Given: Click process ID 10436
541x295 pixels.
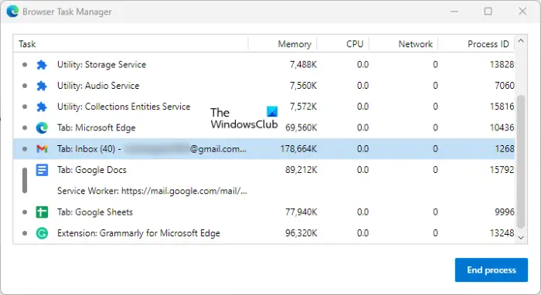Looking at the screenshot, I should (x=502, y=128).
